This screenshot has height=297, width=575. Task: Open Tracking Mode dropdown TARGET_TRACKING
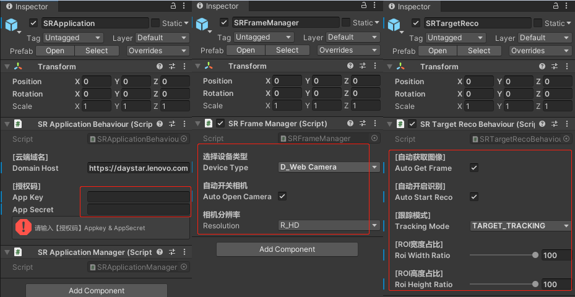(521, 226)
